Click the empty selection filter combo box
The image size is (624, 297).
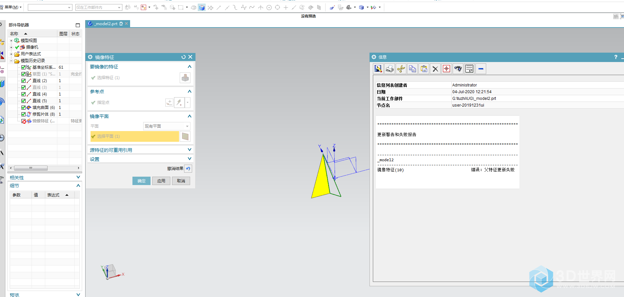50,7
